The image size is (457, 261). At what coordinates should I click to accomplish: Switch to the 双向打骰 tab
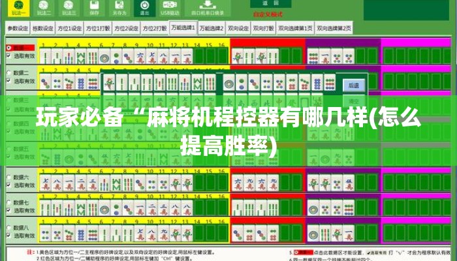(x=264, y=28)
